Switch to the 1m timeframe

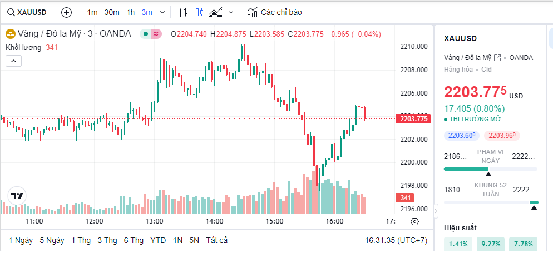tap(92, 12)
